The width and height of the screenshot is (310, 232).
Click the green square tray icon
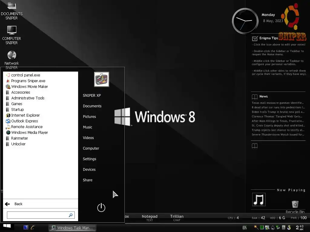click(262, 227)
